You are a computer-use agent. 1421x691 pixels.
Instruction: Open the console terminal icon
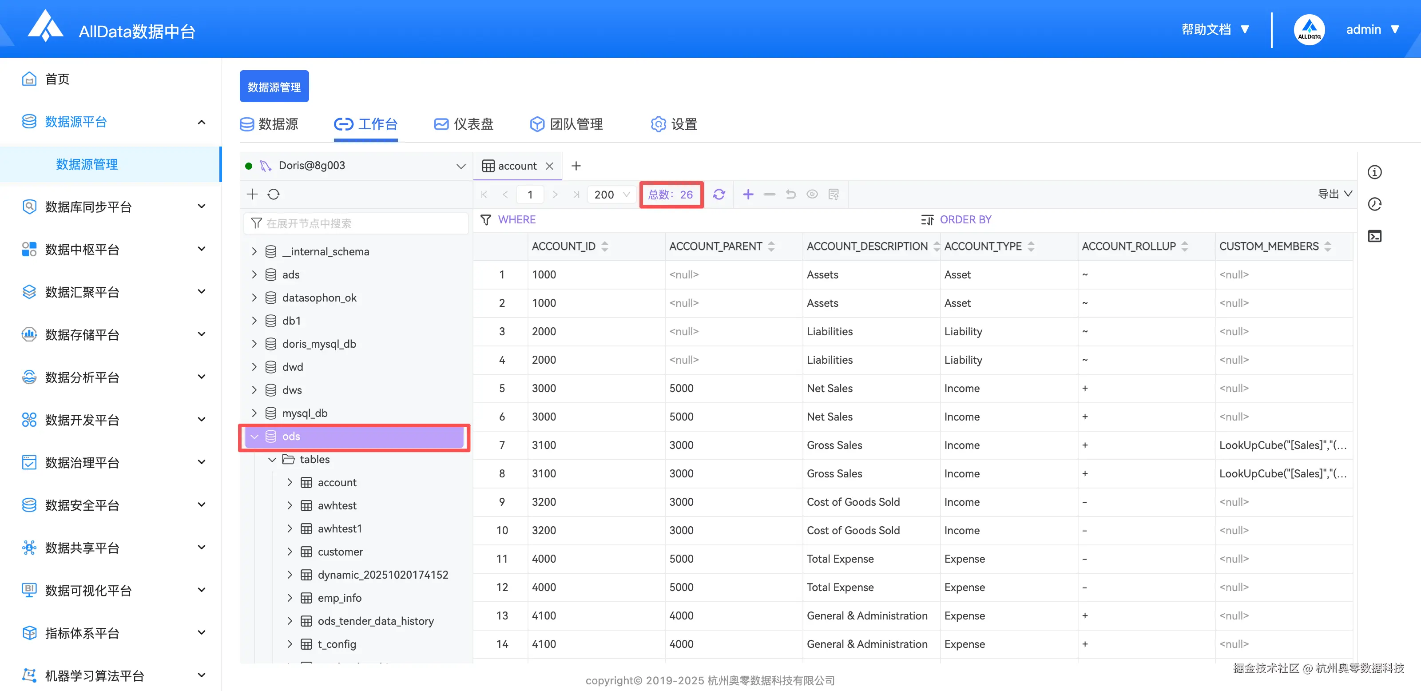click(1375, 236)
